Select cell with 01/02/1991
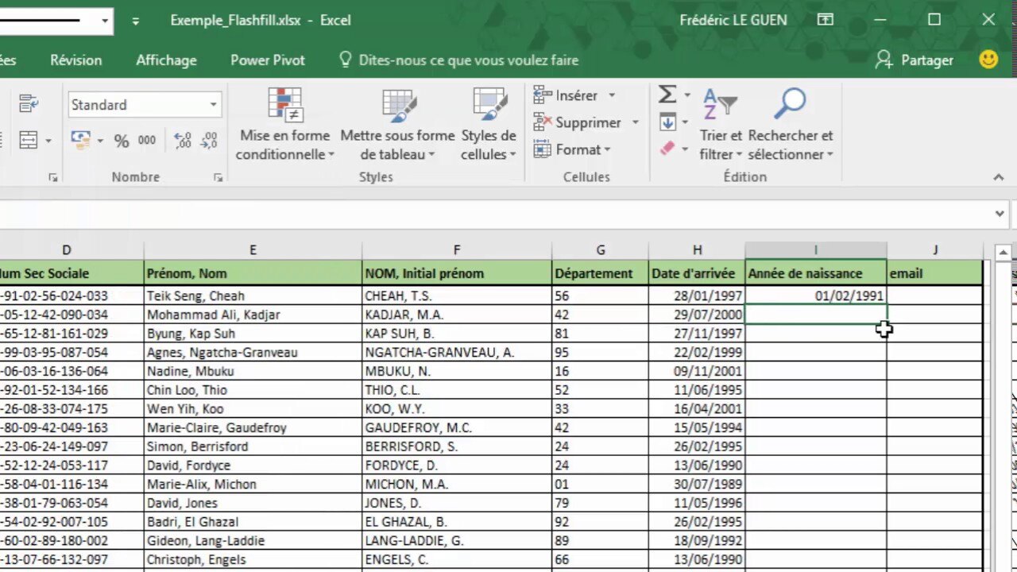The image size is (1017, 572). coord(816,296)
